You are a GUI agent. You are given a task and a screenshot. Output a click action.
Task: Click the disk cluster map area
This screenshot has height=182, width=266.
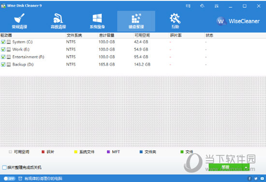(133, 112)
